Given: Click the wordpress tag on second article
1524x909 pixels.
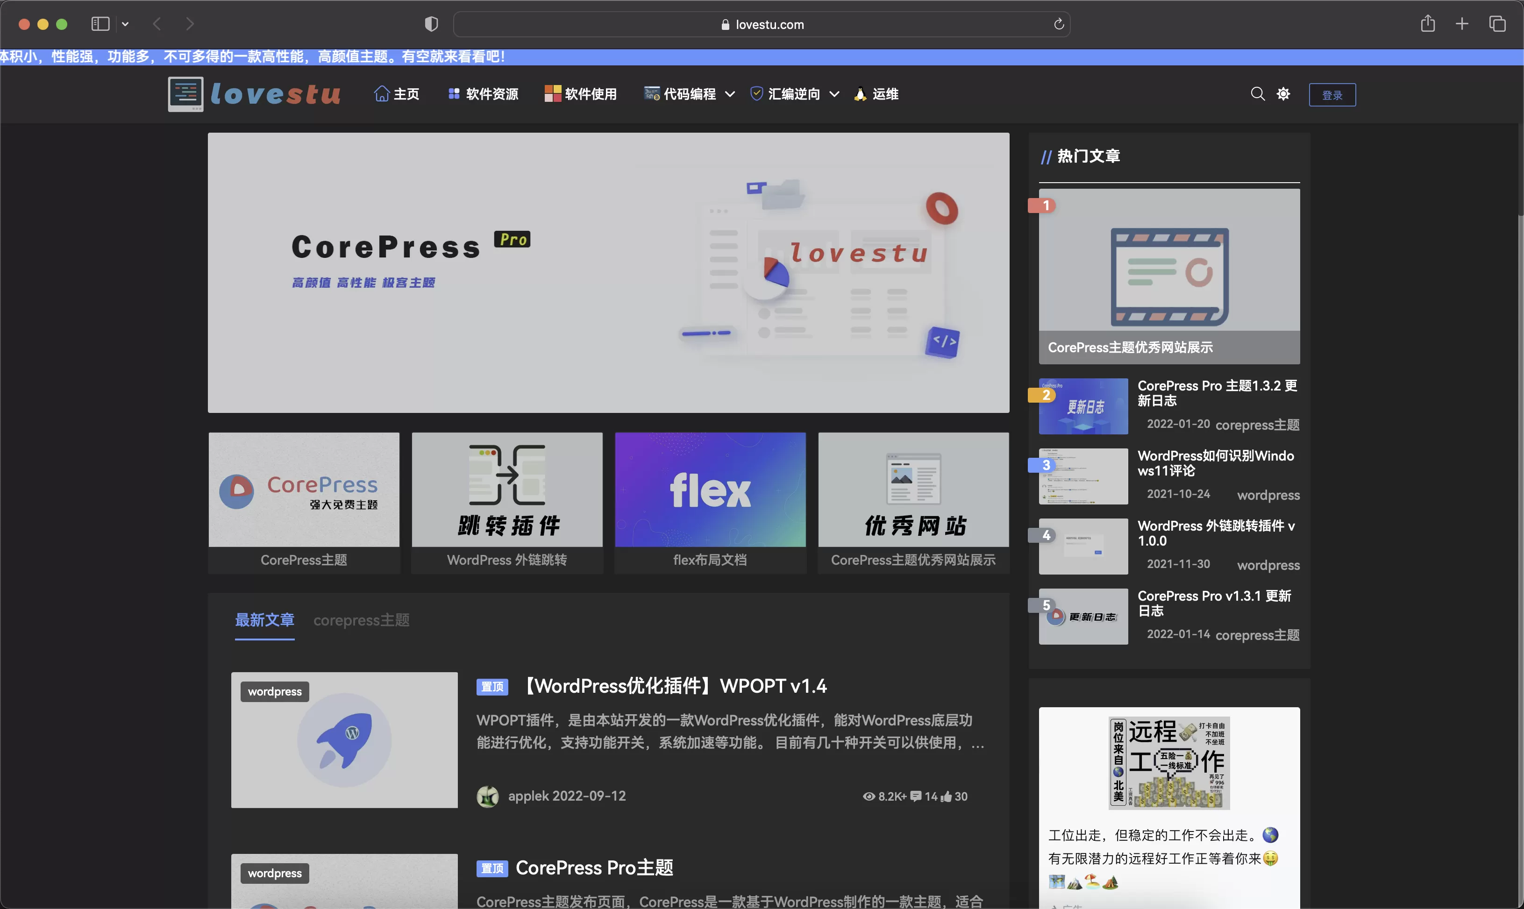Looking at the screenshot, I should click(274, 873).
